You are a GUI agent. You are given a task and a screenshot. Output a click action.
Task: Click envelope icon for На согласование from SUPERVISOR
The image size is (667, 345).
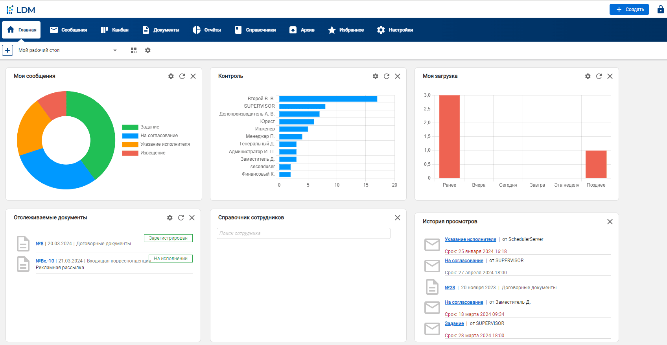coord(432,266)
